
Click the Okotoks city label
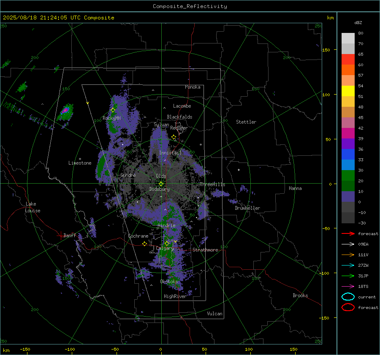coord(169,282)
